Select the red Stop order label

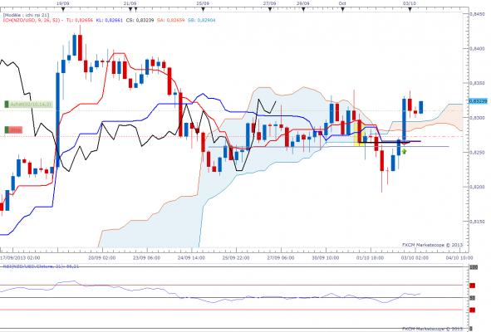click(x=13, y=129)
